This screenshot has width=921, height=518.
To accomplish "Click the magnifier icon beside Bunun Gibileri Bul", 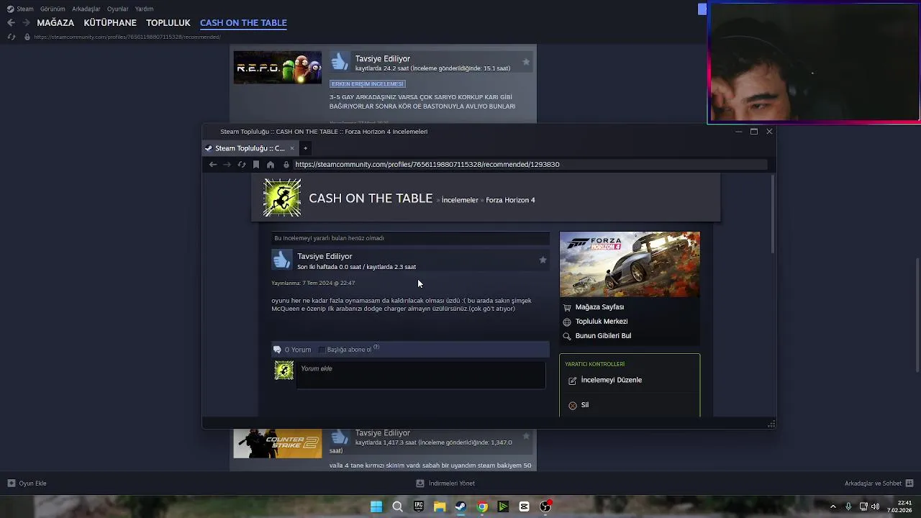I will [567, 337].
